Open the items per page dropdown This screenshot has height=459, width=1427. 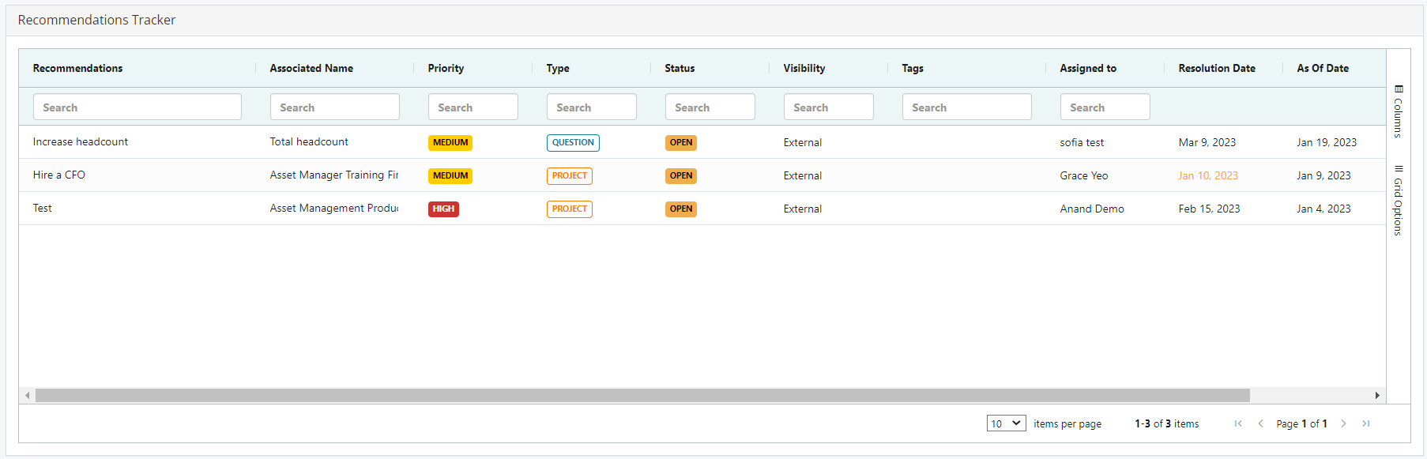click(1007, 423)
